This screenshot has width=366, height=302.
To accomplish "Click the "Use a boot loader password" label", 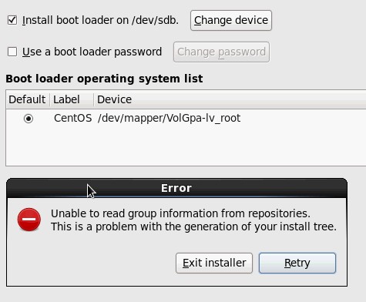I will [x=92, y=52].
